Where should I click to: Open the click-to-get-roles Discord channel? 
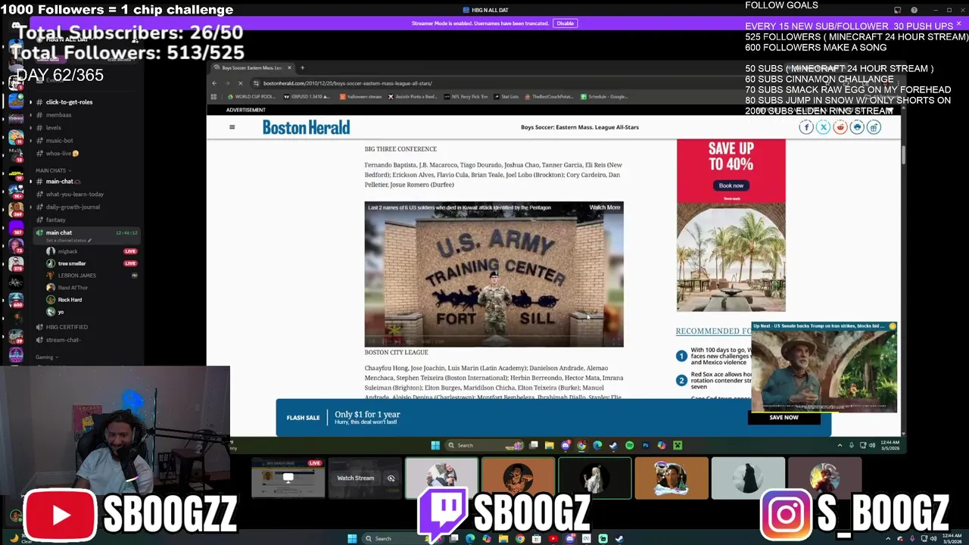pyautogui.click(x=69, y=102)
